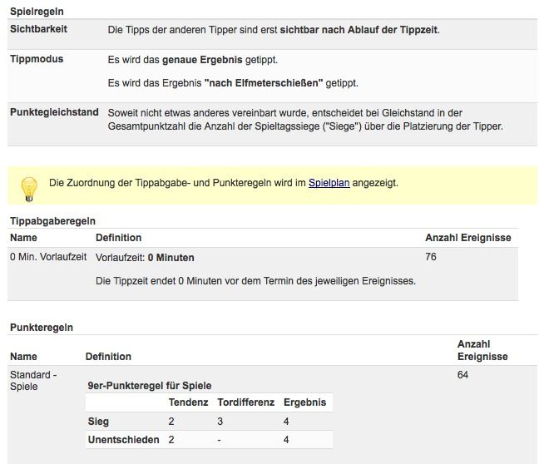Click 'Standard - Spiele' rule name
Viewport: 539px width, 464px height.
tap(33, 381)
